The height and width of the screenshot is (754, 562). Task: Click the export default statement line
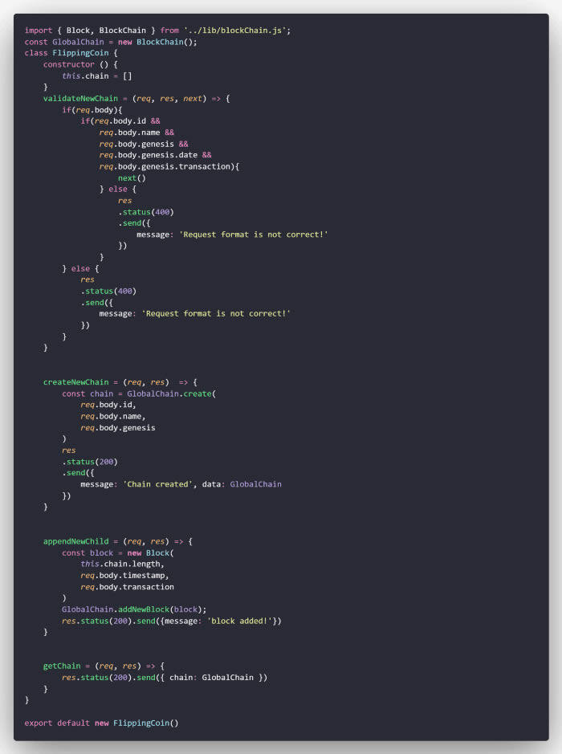[x=101, y=723]
